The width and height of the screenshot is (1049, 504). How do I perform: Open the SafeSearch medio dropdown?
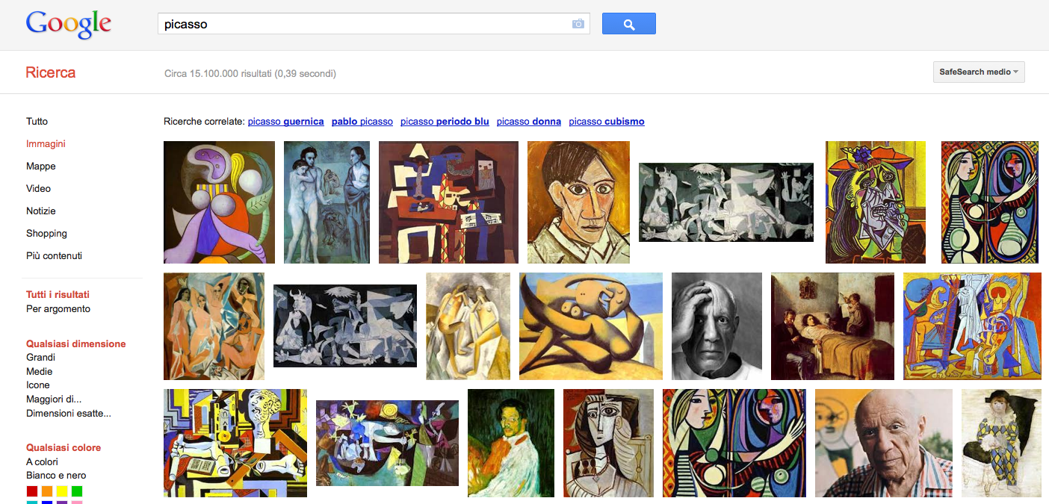pos(979,72)
